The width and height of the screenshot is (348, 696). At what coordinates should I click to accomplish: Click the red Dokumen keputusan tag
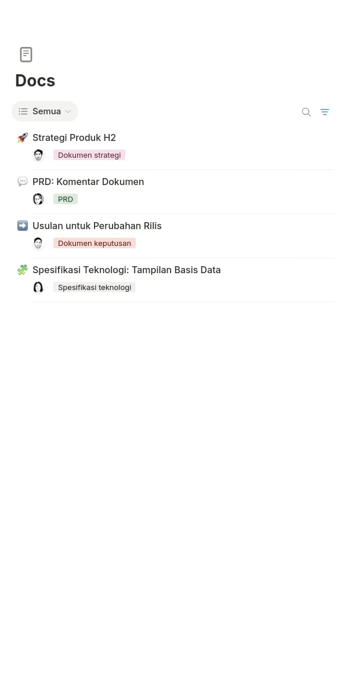(x=95, y=243)
